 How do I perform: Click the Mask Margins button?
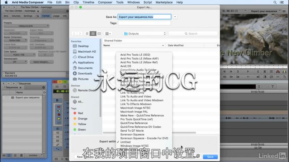42,62
